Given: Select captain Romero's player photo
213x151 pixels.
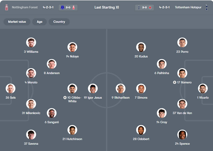Looking at the screenshot, I should (182, 73).
